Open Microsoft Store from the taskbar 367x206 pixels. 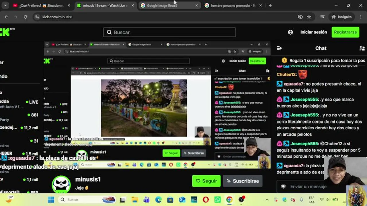pyautogui.click(x=170, y=200)
